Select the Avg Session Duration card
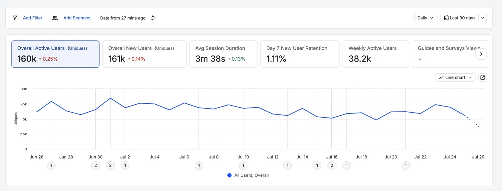Viewport: 502px width, 191px height. point(223,54)
